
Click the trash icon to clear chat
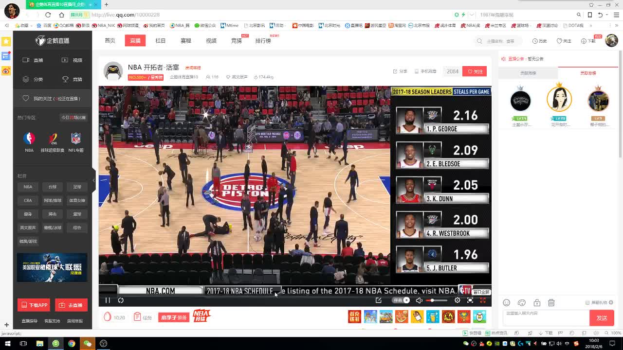551,303
